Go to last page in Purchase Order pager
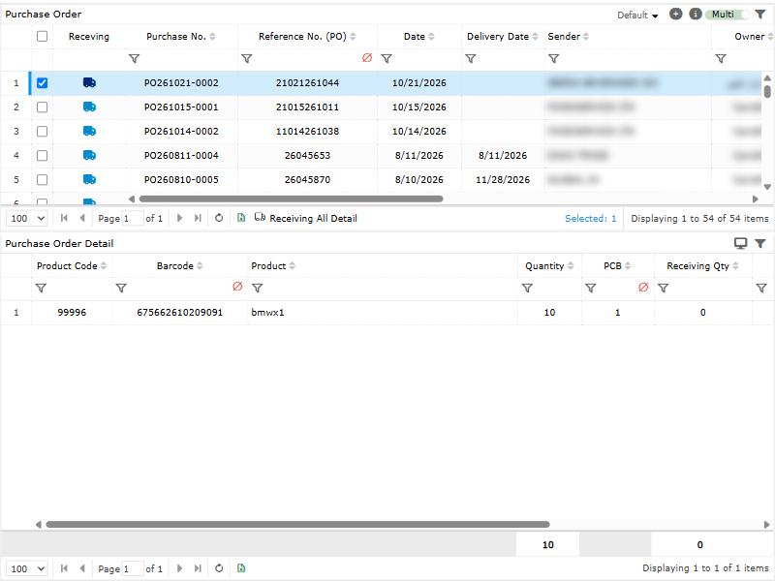The width and height of the screenshot is (775, 581). (x=198, y=218)
